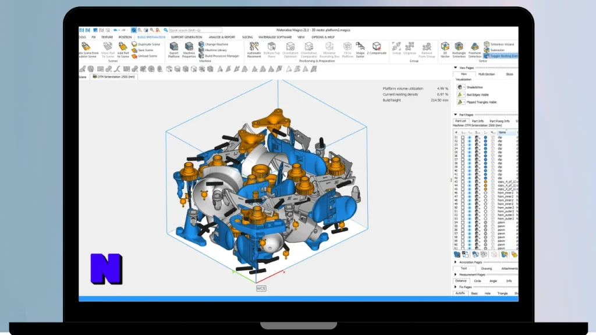This screenshot has height=335, width=596.
Task: Click the Export Platform icon
Action: [x=173, y=47]
